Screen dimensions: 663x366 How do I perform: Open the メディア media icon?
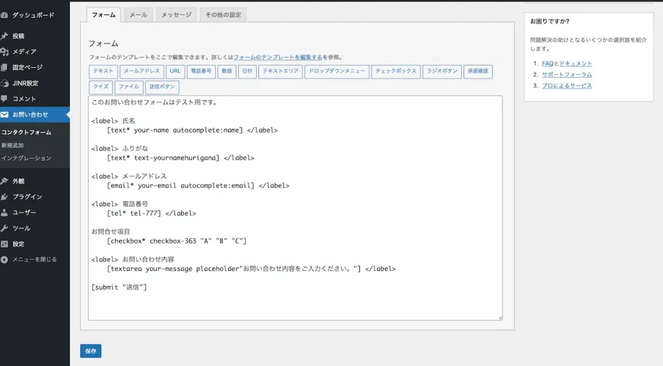(5, 52)
